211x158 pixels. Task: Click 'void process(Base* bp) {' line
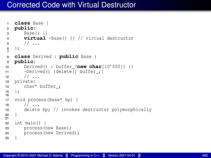[46, 100]
